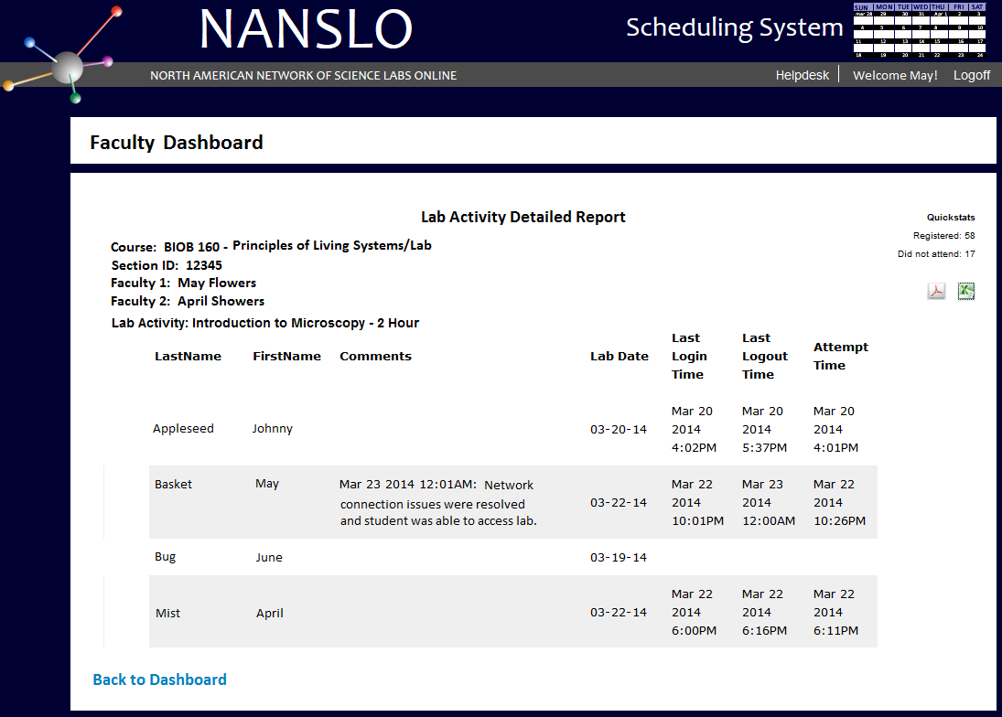The width and height of the screenshot is (1002, 717).
Task: Click the Did not attend: 17 count
Action: tap(938, 253)
